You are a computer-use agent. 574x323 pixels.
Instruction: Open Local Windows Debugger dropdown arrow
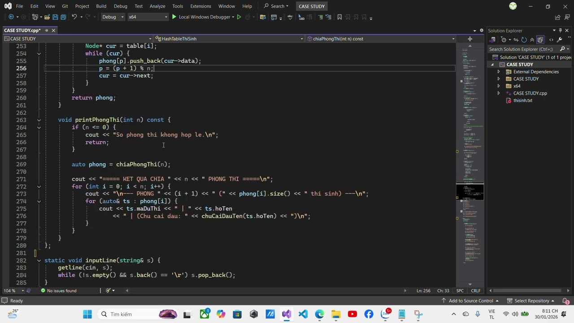[x=233, y=17]
